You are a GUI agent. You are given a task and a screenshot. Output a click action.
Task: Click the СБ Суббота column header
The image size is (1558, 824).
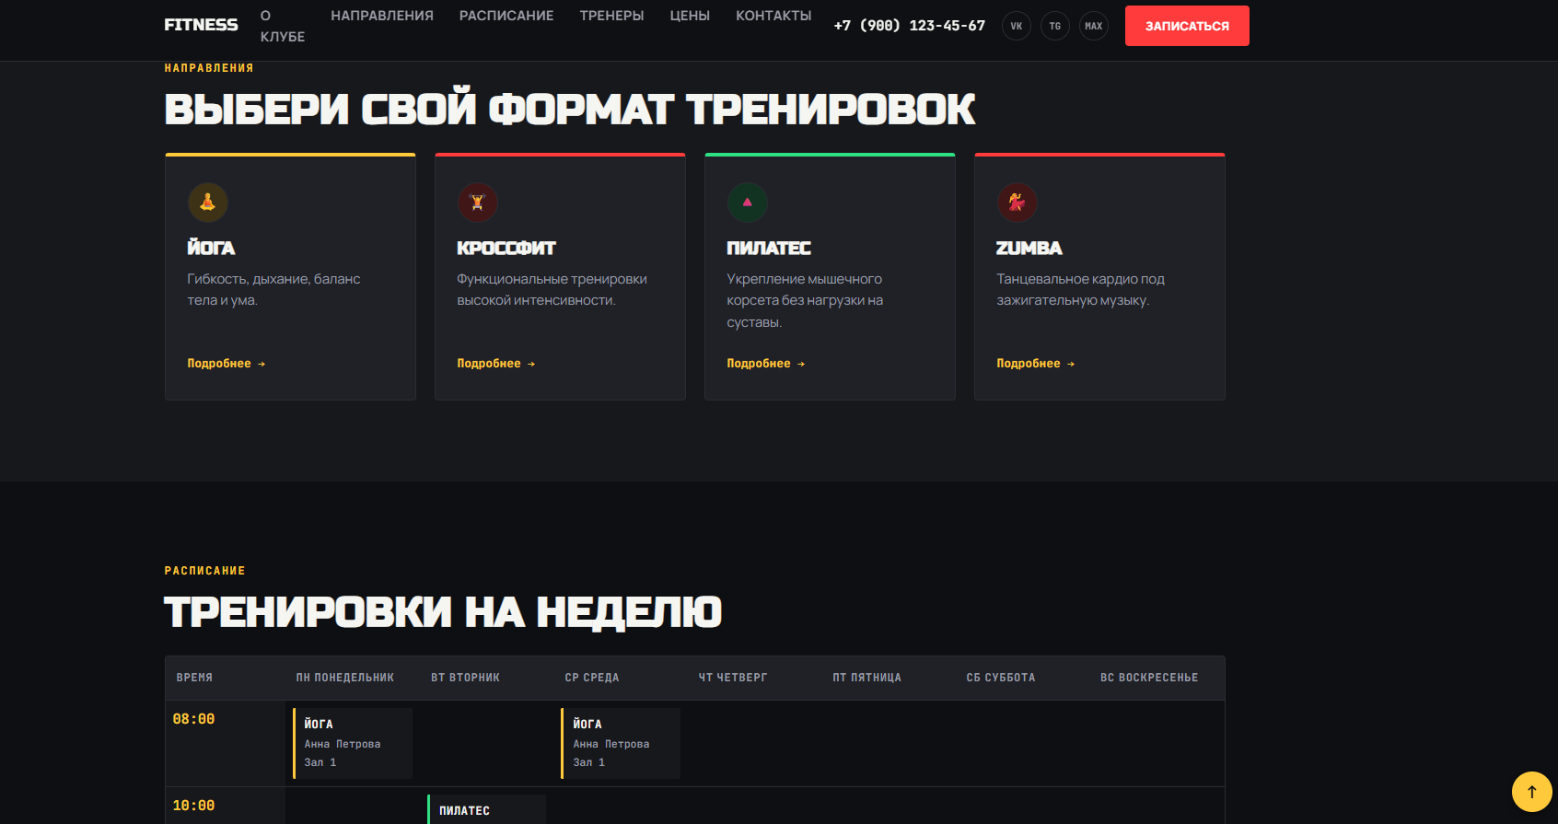pyautogui.click(x=1001, y=678)
